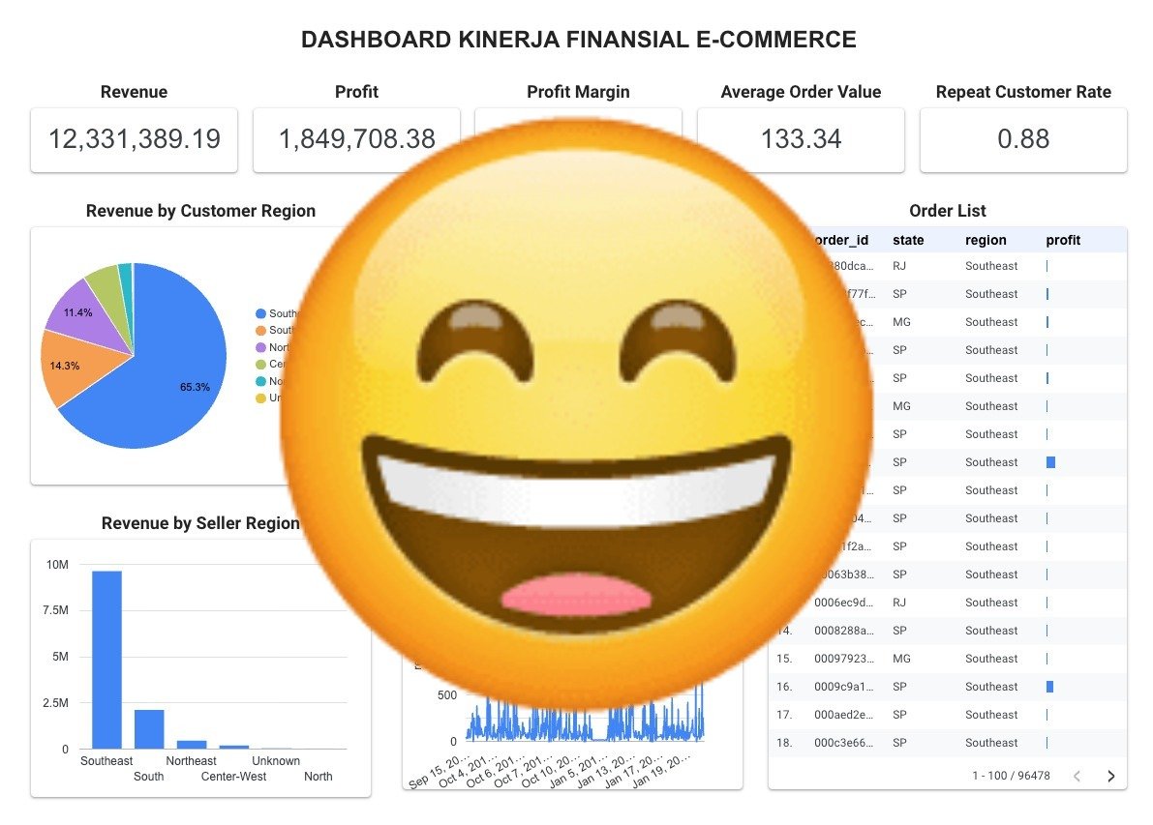Click the 'North' axis label in seller chart
The image size is (1153, 825).
[x=319, y=777]
